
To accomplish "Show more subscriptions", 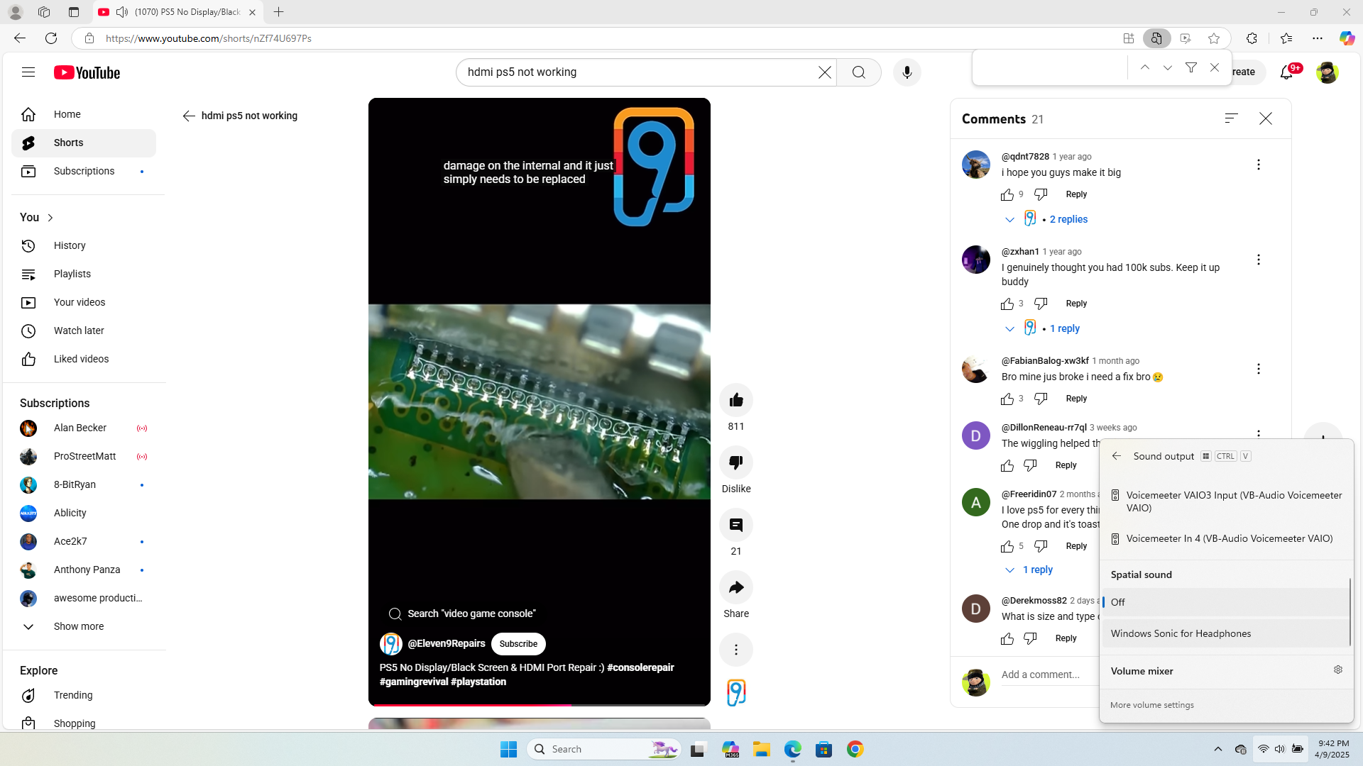I will coord(84,626).
